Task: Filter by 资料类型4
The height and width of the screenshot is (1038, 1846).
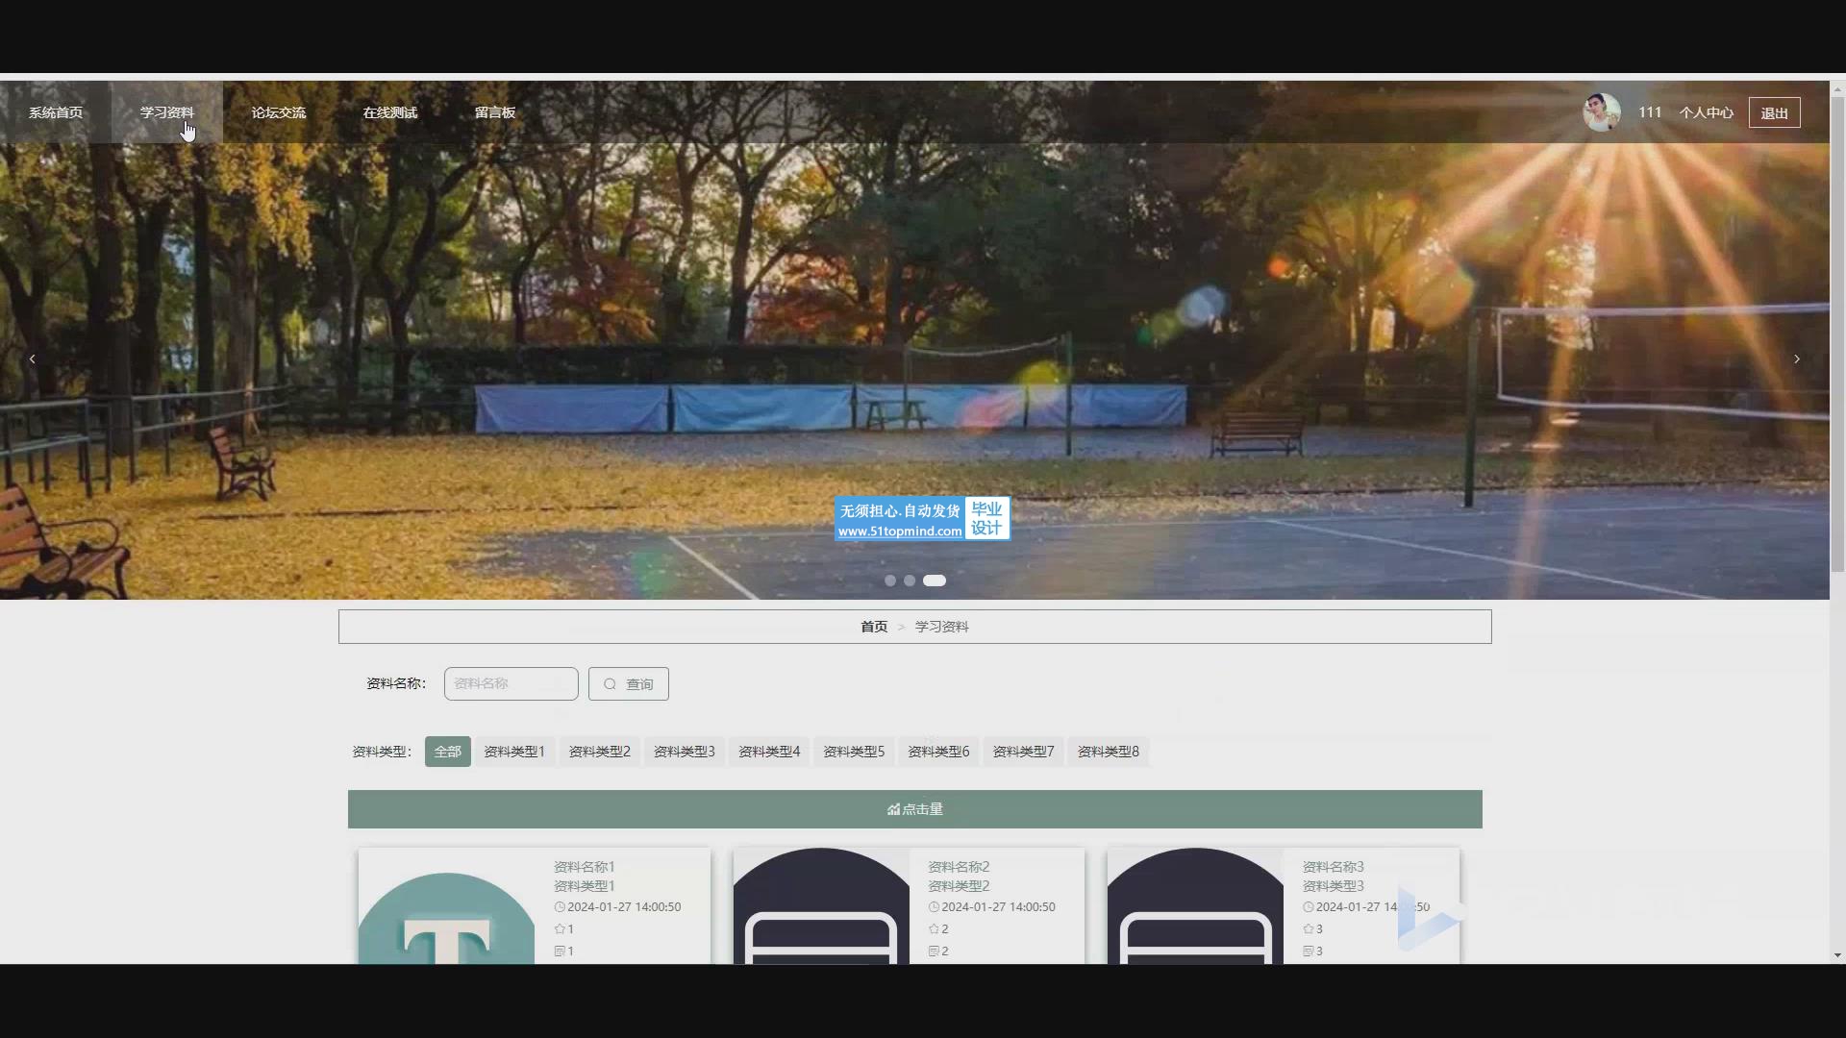Action: [x=769, y=752]
